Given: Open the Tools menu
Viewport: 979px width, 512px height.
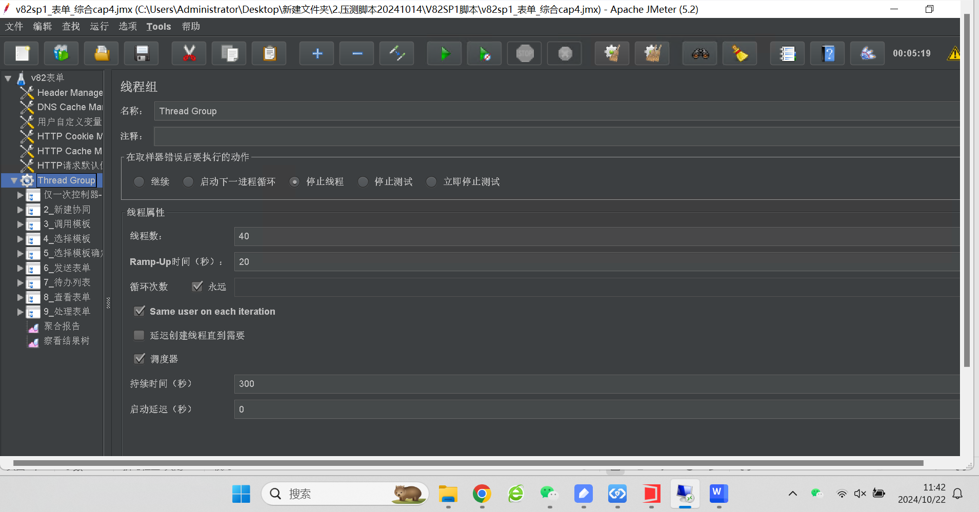Looking at the screenshot, I should tap(158, 27).
